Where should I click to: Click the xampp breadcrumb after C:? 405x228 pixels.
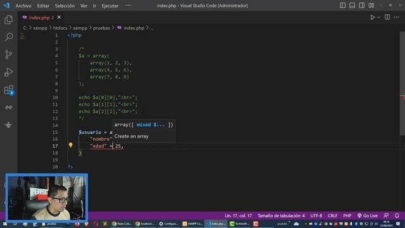point(40,28)
